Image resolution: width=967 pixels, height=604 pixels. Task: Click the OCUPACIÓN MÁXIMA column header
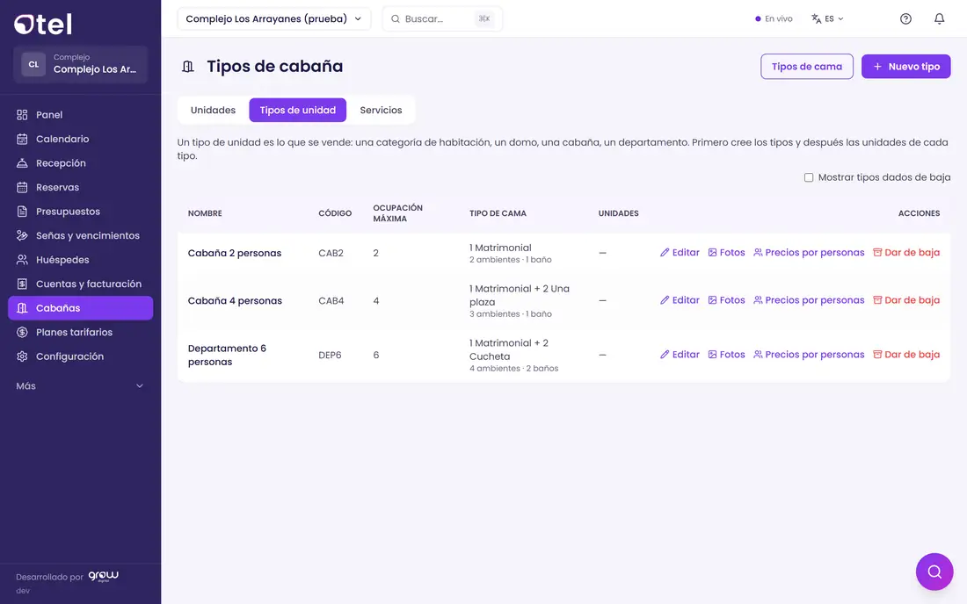pos(397,213)
